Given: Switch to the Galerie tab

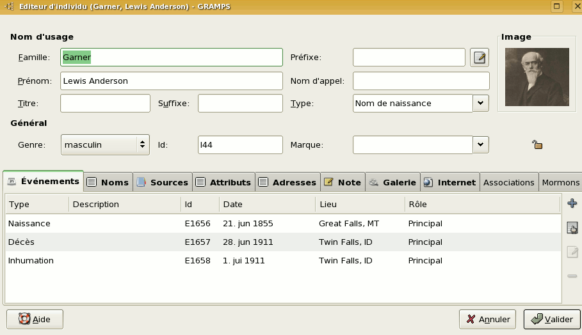Looking at the screenshot, I should pyautogui.click(x=393, y=182).
